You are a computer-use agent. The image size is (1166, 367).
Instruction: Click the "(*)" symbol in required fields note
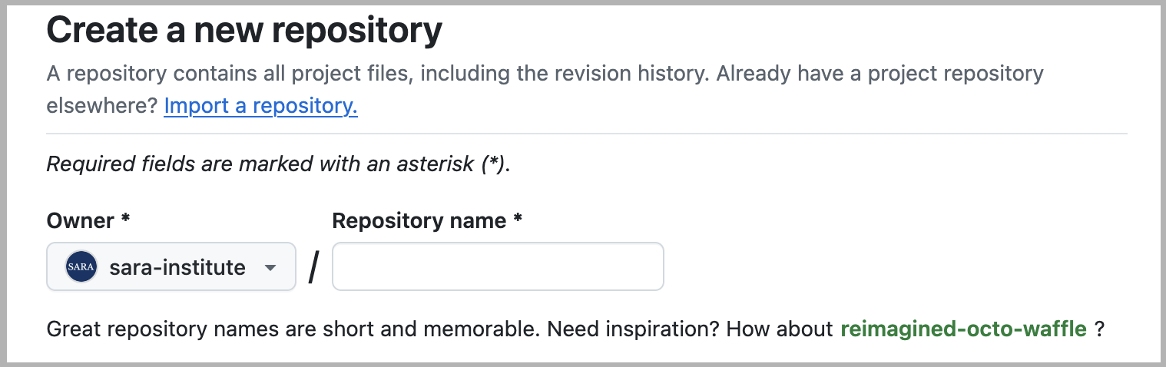(493, 165)
